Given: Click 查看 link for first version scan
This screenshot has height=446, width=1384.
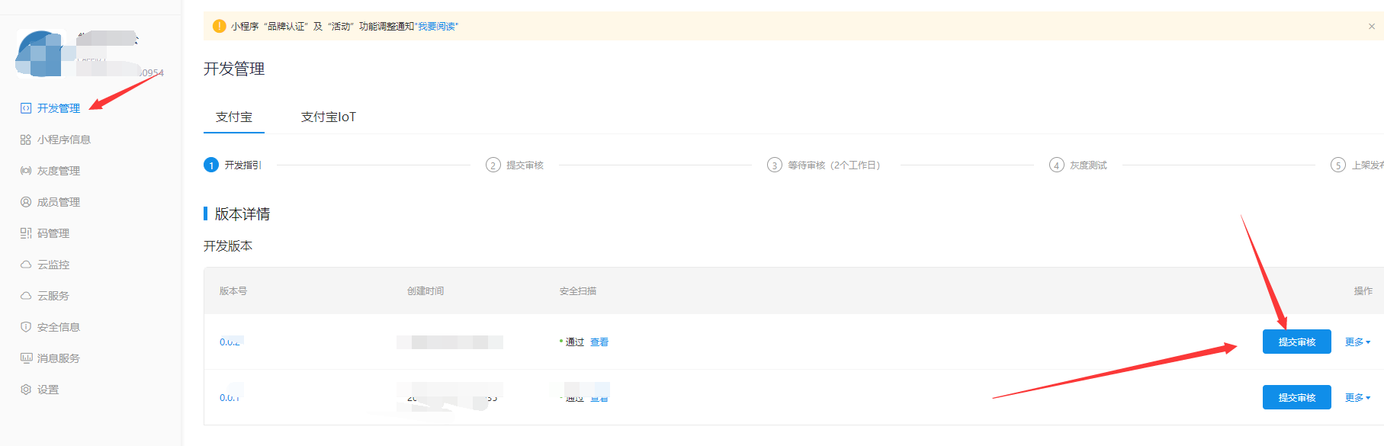Looking at the screenshot, I should click(599, 342).
